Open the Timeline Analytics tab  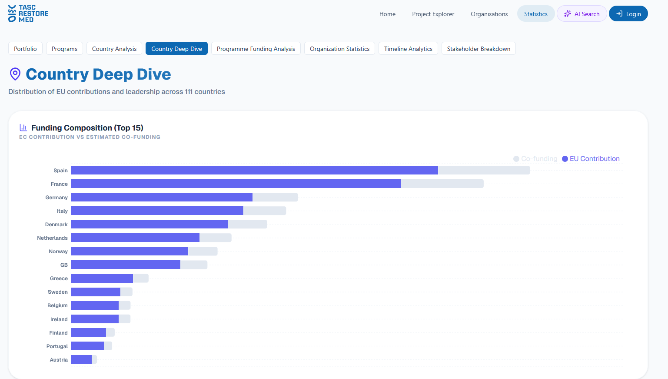click(x=408, y=49)
